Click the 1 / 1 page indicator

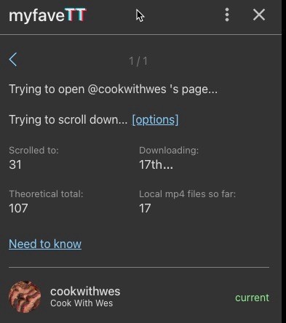[x=138, y=61]
